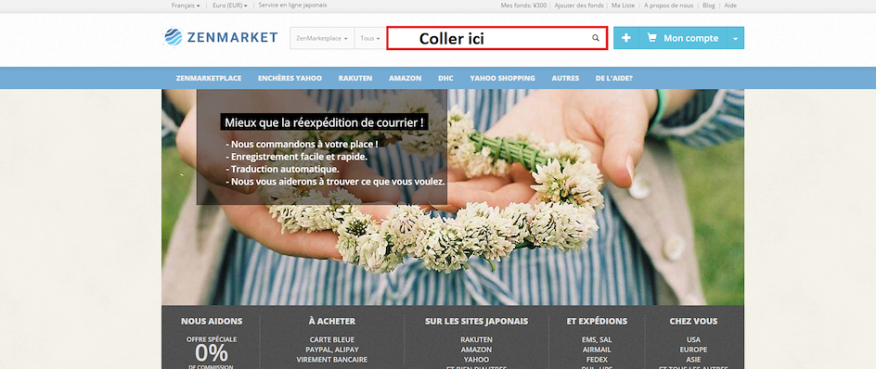876x369 pixels.
Task: Open the Euro (EUR) currency dropdown
Action: point(229,6)
